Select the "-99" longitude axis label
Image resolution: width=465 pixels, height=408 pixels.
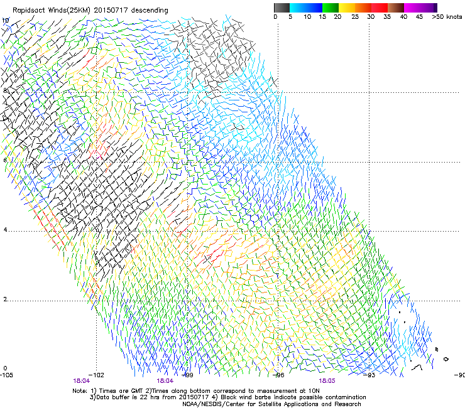tap(188, 375)
